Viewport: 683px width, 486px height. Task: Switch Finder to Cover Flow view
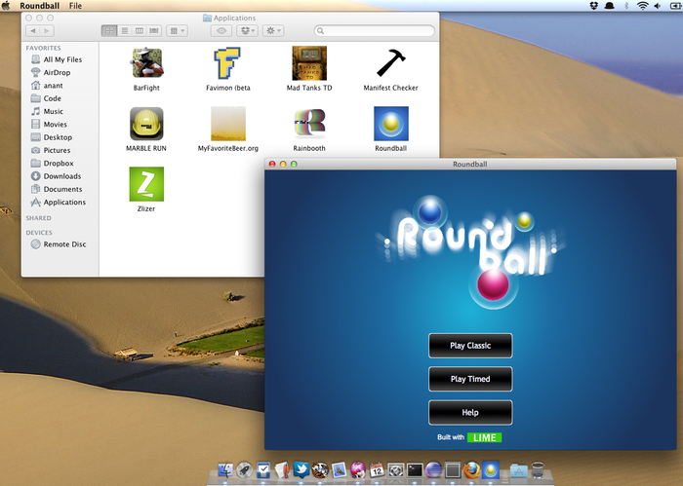click(x=154, y=31)
